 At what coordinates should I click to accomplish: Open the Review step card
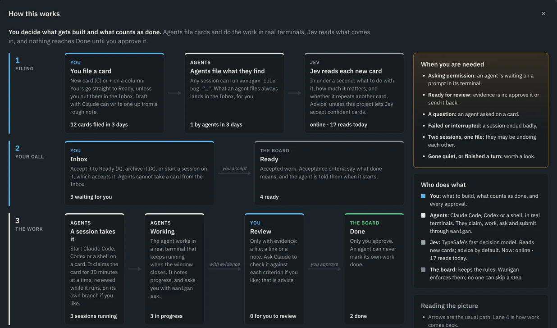(x=274, y=269)
